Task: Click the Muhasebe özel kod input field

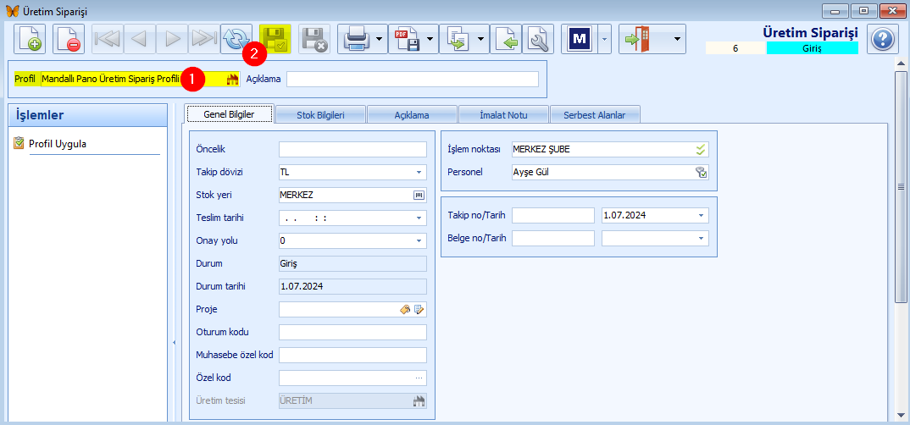Action: [352, 355]
